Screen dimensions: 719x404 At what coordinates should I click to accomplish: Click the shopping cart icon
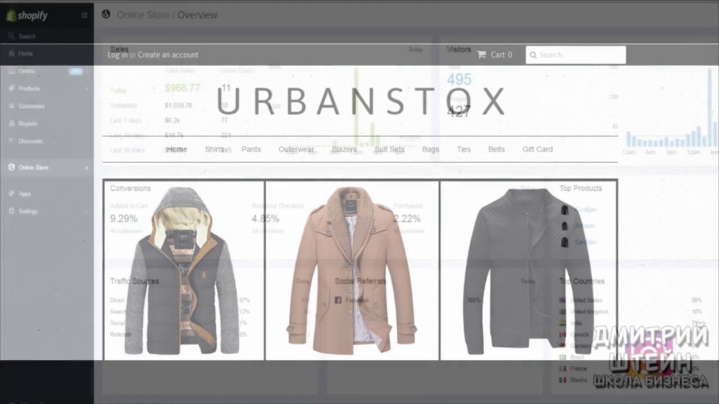click(481, 54)
